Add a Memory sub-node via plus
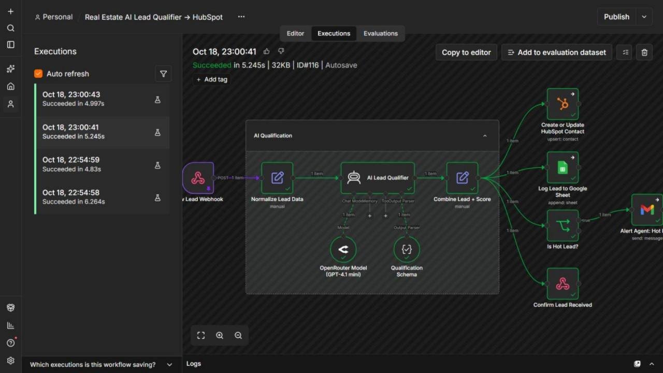The image size is (663, 373). 369,216
